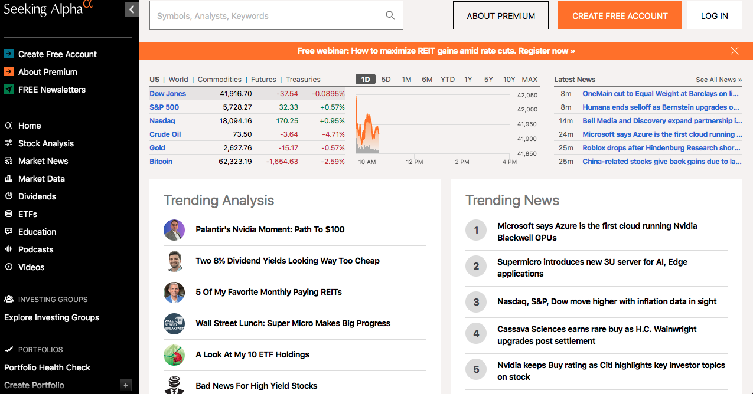Open Explore Investing Groups in sidebar
This screenshot has height=394, width=753.
point(52,317)
